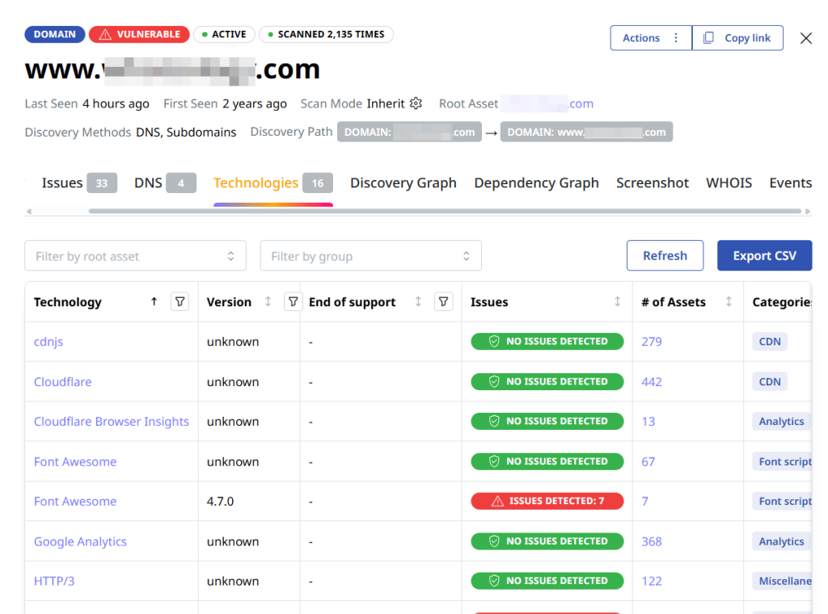
Task: Open 67 assets count for Font Awesome
Action: (x=648, y=461)
